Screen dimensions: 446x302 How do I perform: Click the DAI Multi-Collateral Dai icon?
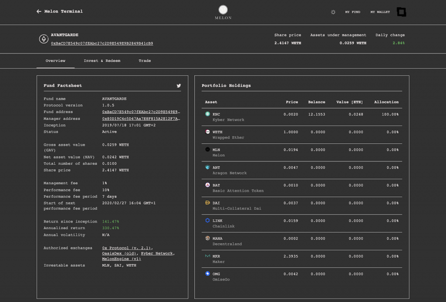click(208, 203)
